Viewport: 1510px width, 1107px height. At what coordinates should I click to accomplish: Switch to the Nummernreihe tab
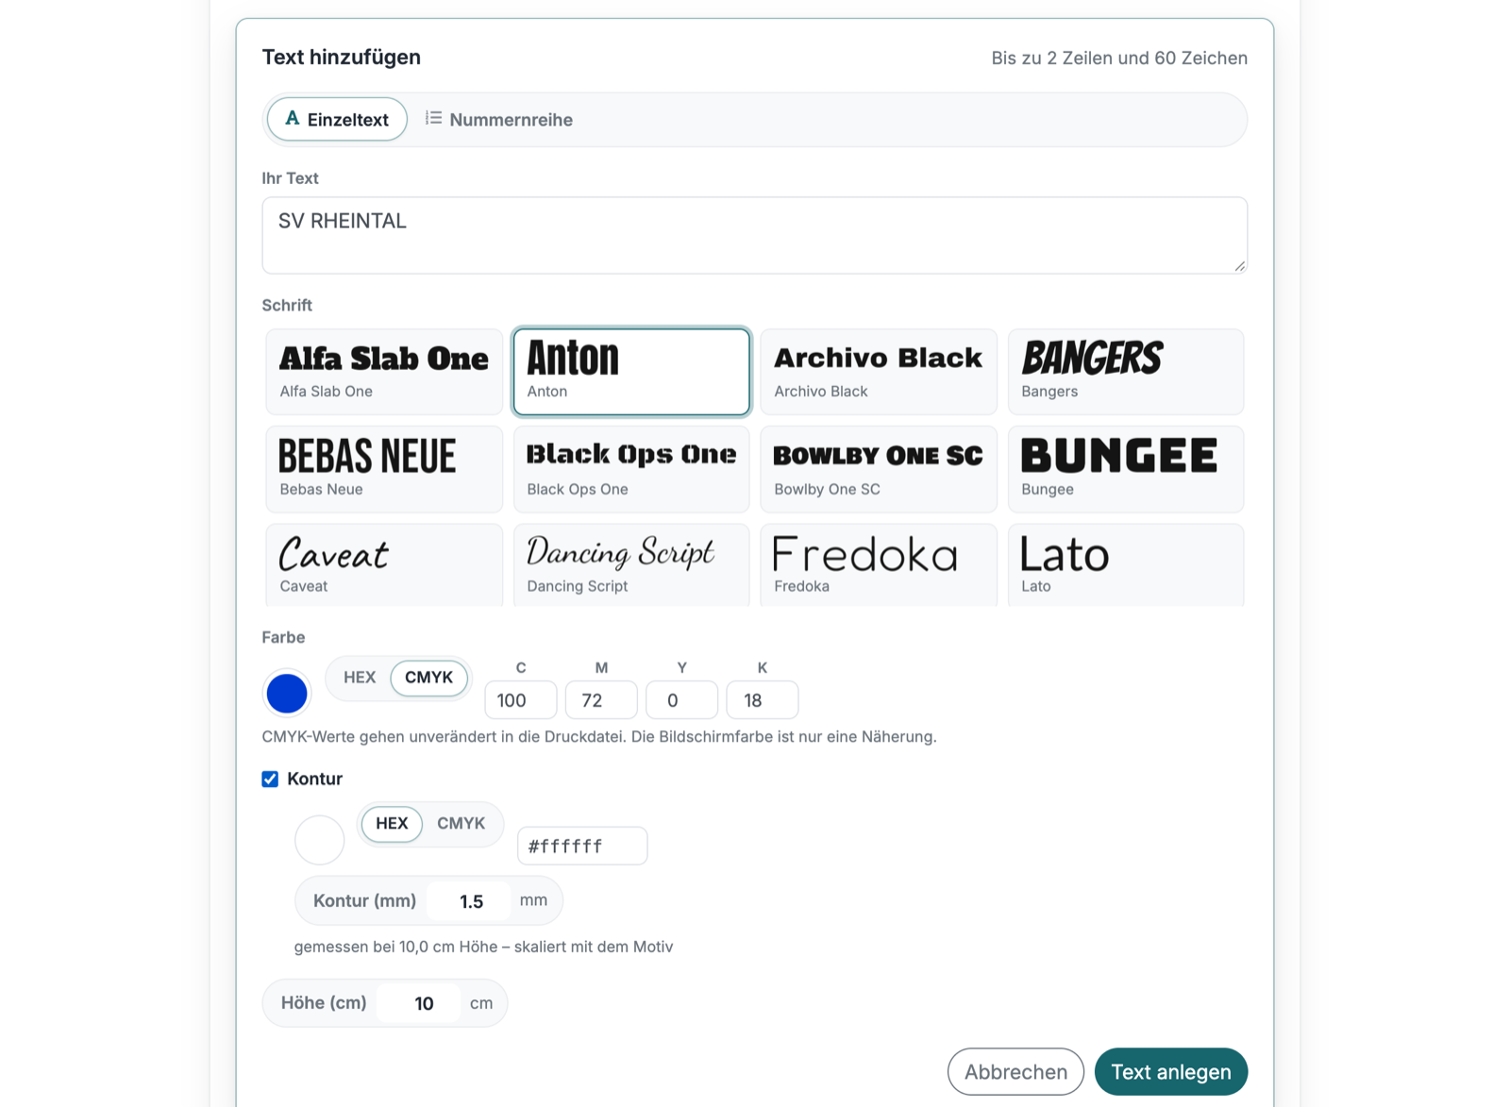(x=498, y=120)
